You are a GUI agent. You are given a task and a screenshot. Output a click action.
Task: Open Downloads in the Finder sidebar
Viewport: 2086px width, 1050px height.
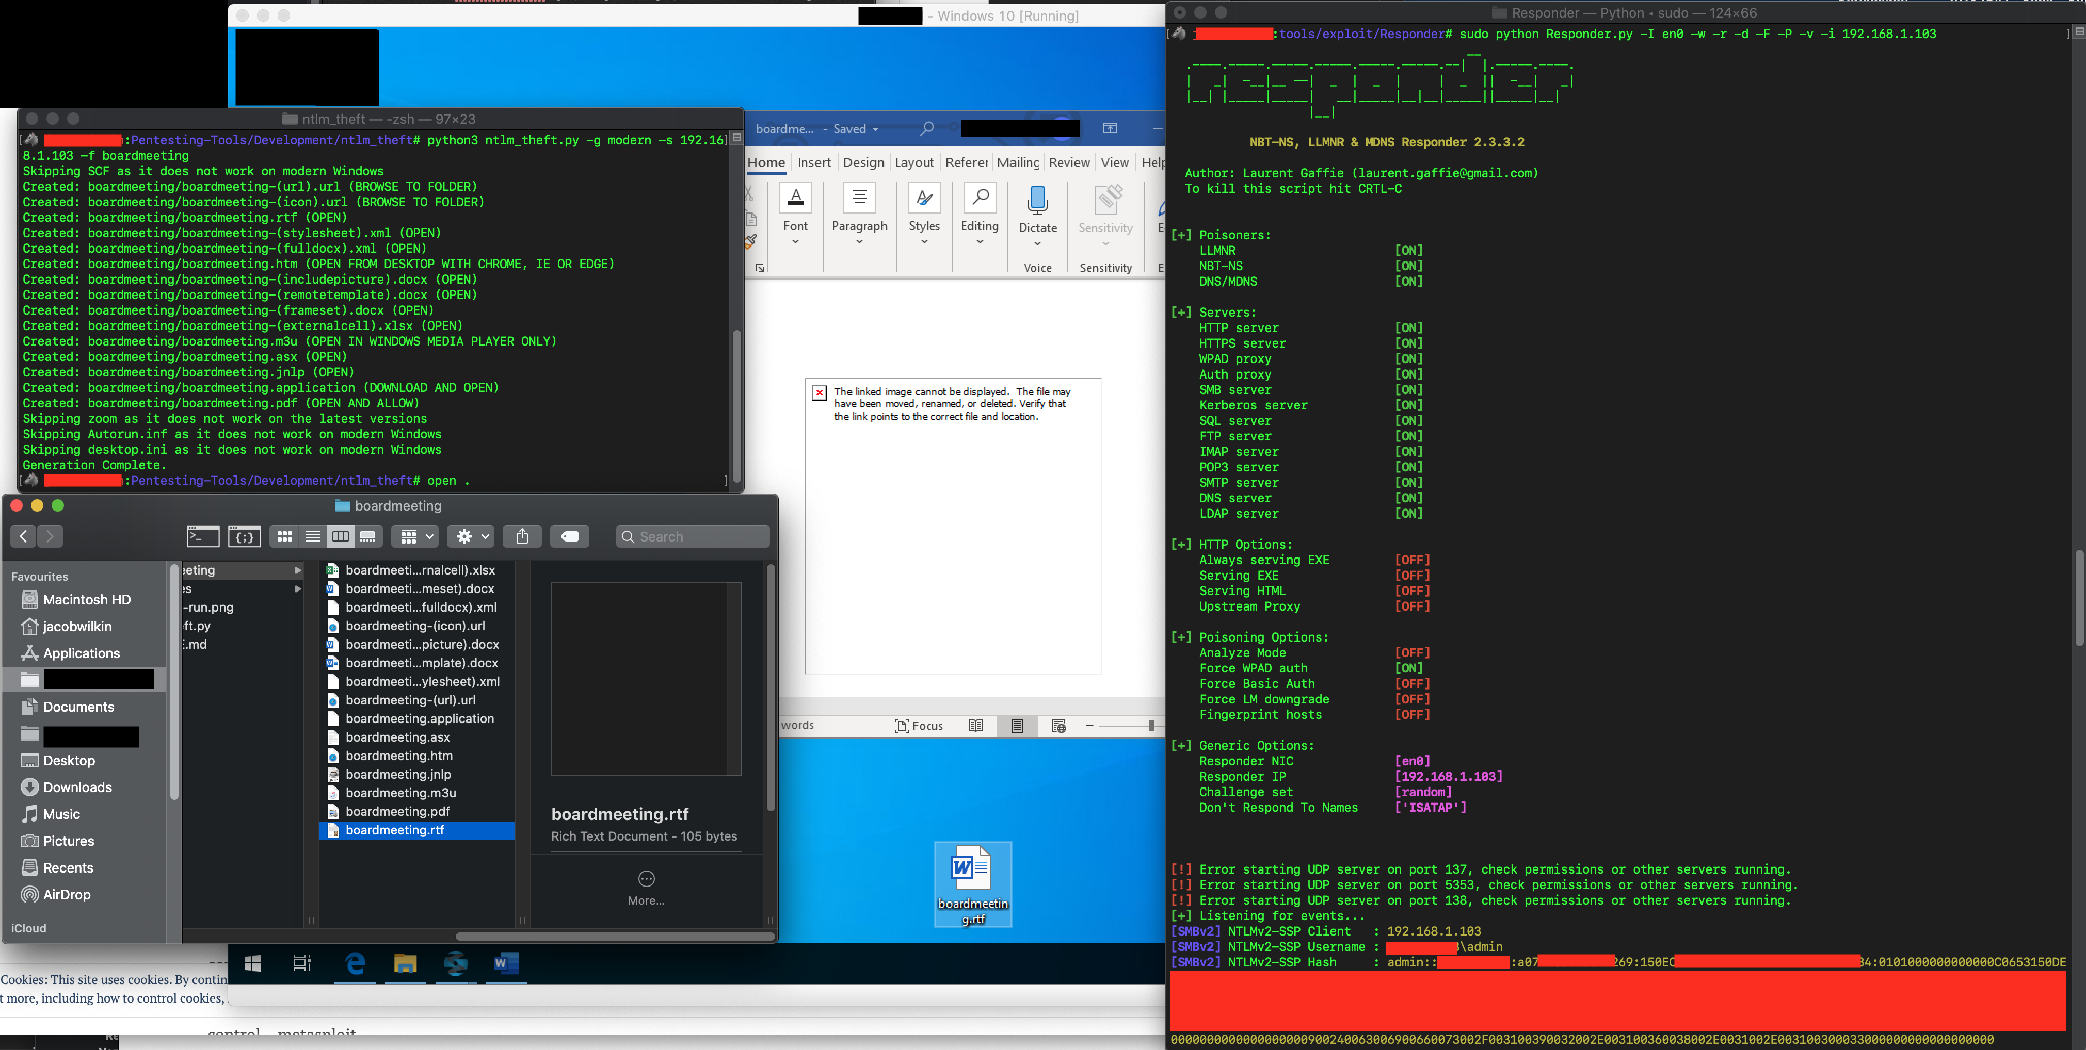77,787
